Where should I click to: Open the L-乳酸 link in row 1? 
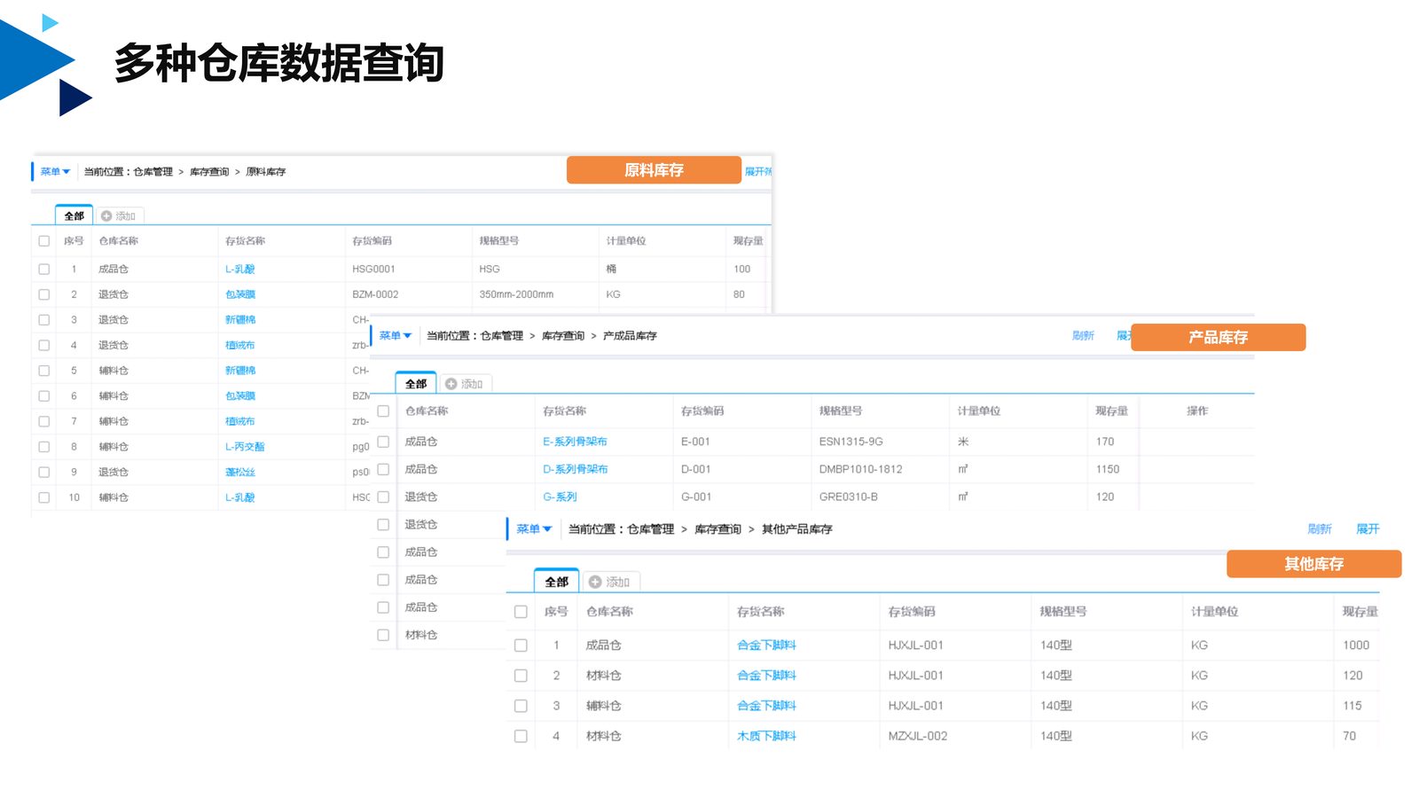click(x=239, y=269)
